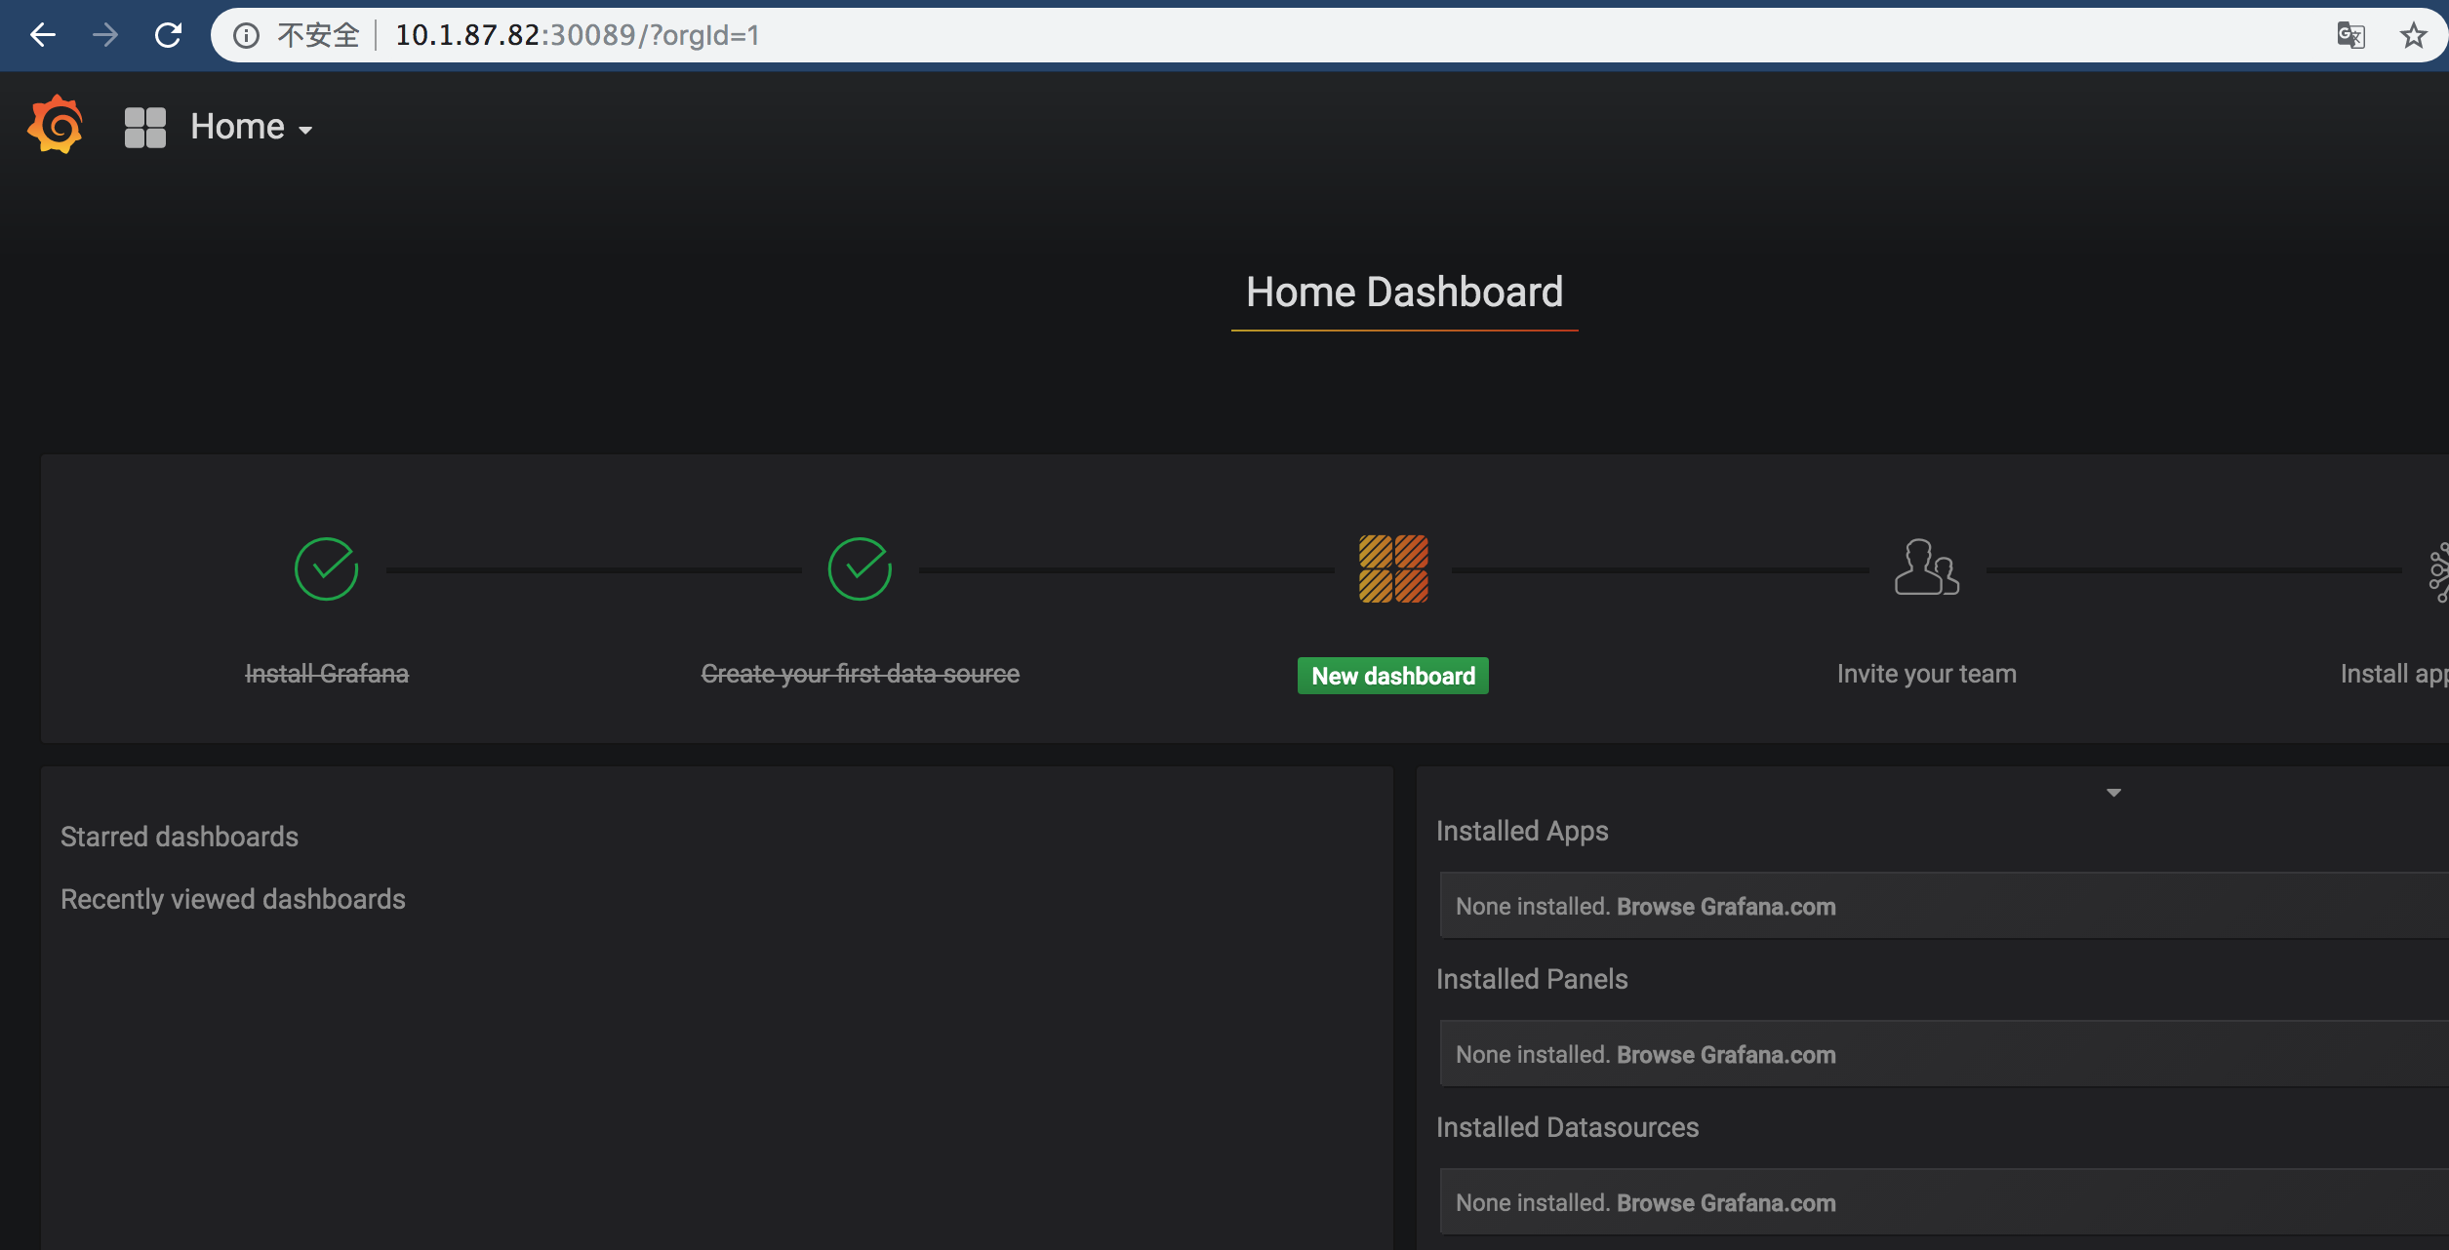Screen dimensions: 2449x1250
Task: Open the Home dashboard picker dropdown
Action: point(252,127)
